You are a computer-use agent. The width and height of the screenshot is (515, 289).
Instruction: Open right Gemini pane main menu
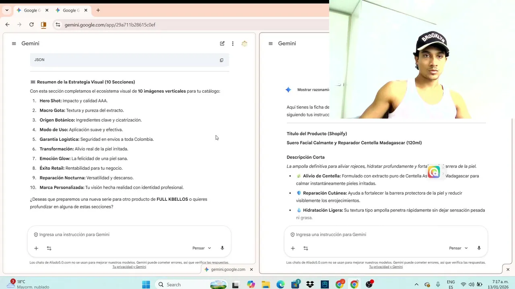pos(270,44)
